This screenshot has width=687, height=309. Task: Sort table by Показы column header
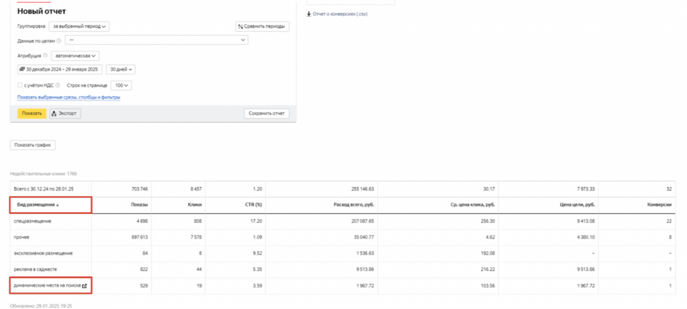[139, 205]
